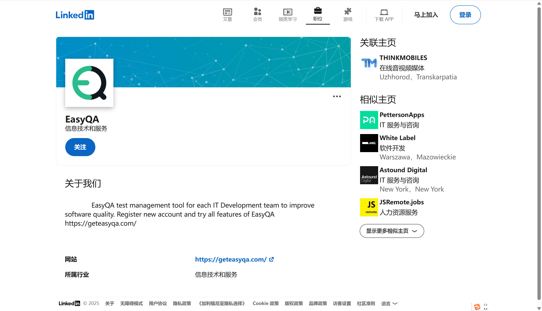Open the PettersonApps similar page

402,115
